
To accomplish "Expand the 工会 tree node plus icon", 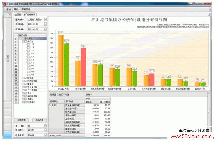I will [x=23, y=93].
